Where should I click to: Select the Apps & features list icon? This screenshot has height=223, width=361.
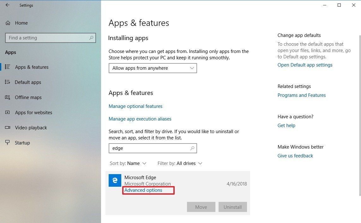pos(7,67)
